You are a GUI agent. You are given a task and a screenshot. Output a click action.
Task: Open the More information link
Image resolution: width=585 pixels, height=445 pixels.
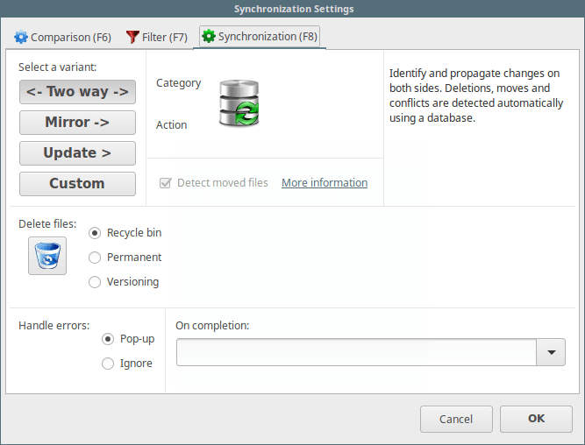tap(325, 183)
